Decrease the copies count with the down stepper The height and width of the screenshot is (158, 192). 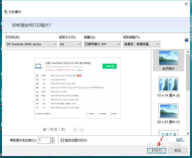pos(53,142)
